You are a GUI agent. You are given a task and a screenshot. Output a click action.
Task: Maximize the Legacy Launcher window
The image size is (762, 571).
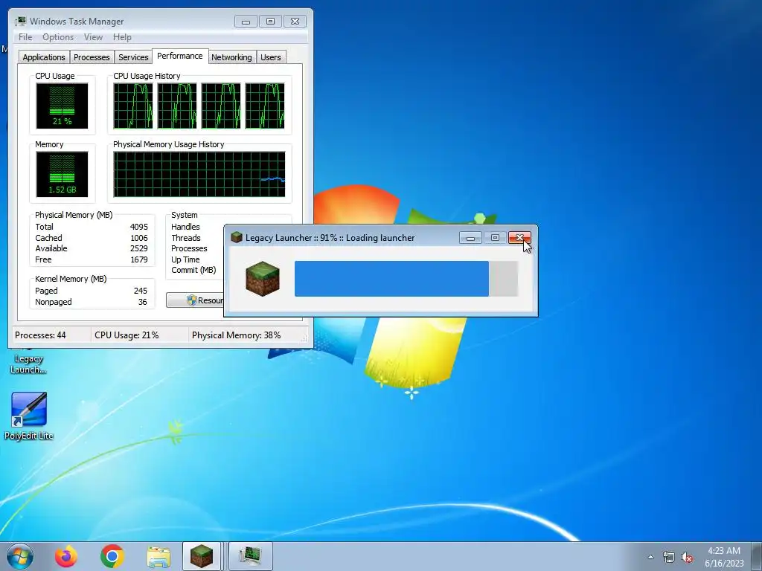point(495,237)
